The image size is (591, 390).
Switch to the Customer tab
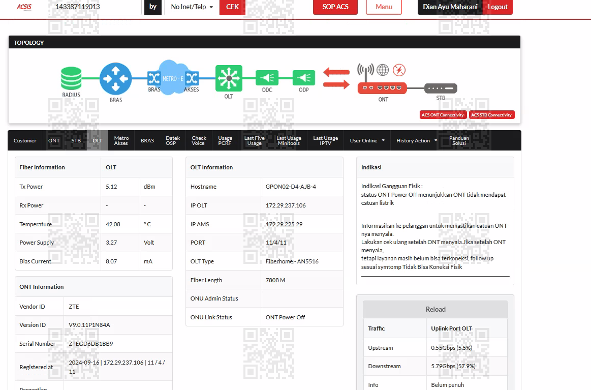coord(25,140)
